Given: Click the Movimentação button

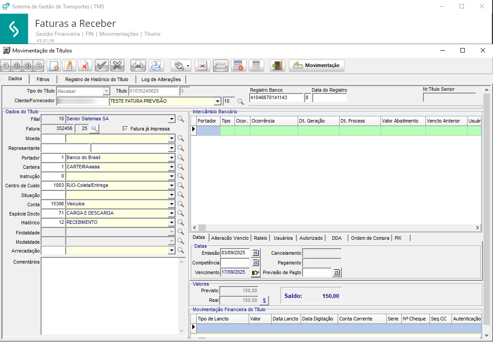Looking at the screenshot, I should 317,66.
